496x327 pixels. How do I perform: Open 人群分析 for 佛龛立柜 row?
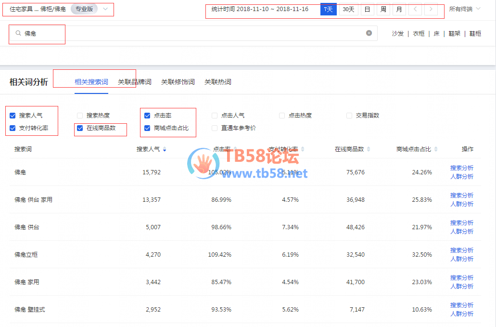tap(462, 259)
